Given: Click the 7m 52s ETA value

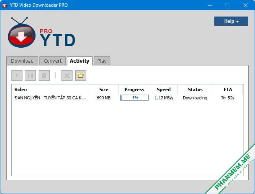Looking at the screenshot, I should coord(228,98).
